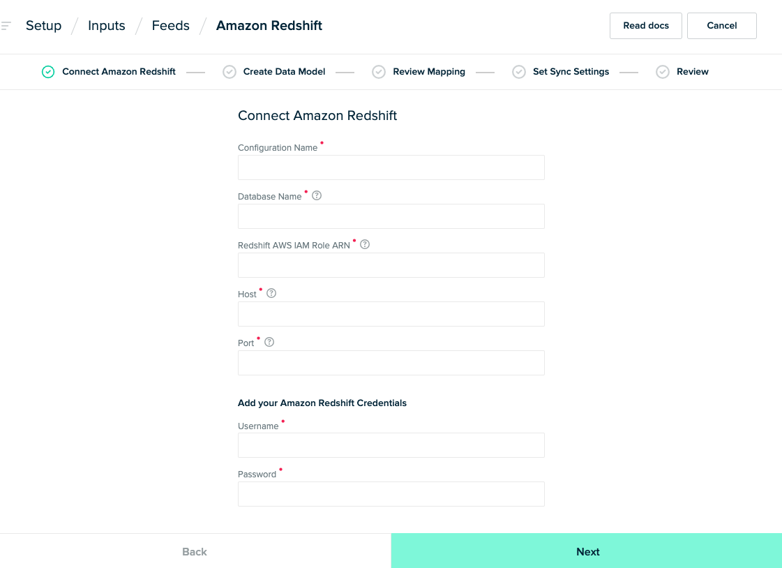Jump to the Set Sync Settings step
The height and width of the screenshot is (568, 782).
point(571,72)
